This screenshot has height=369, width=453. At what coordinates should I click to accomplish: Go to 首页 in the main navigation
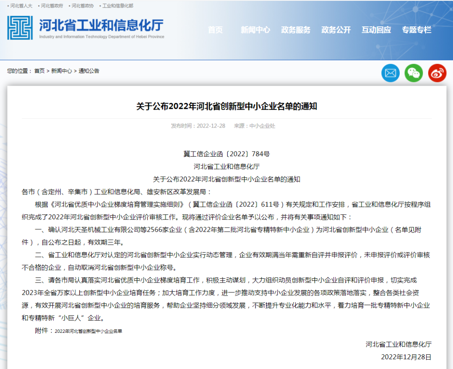tap(216, 30)
